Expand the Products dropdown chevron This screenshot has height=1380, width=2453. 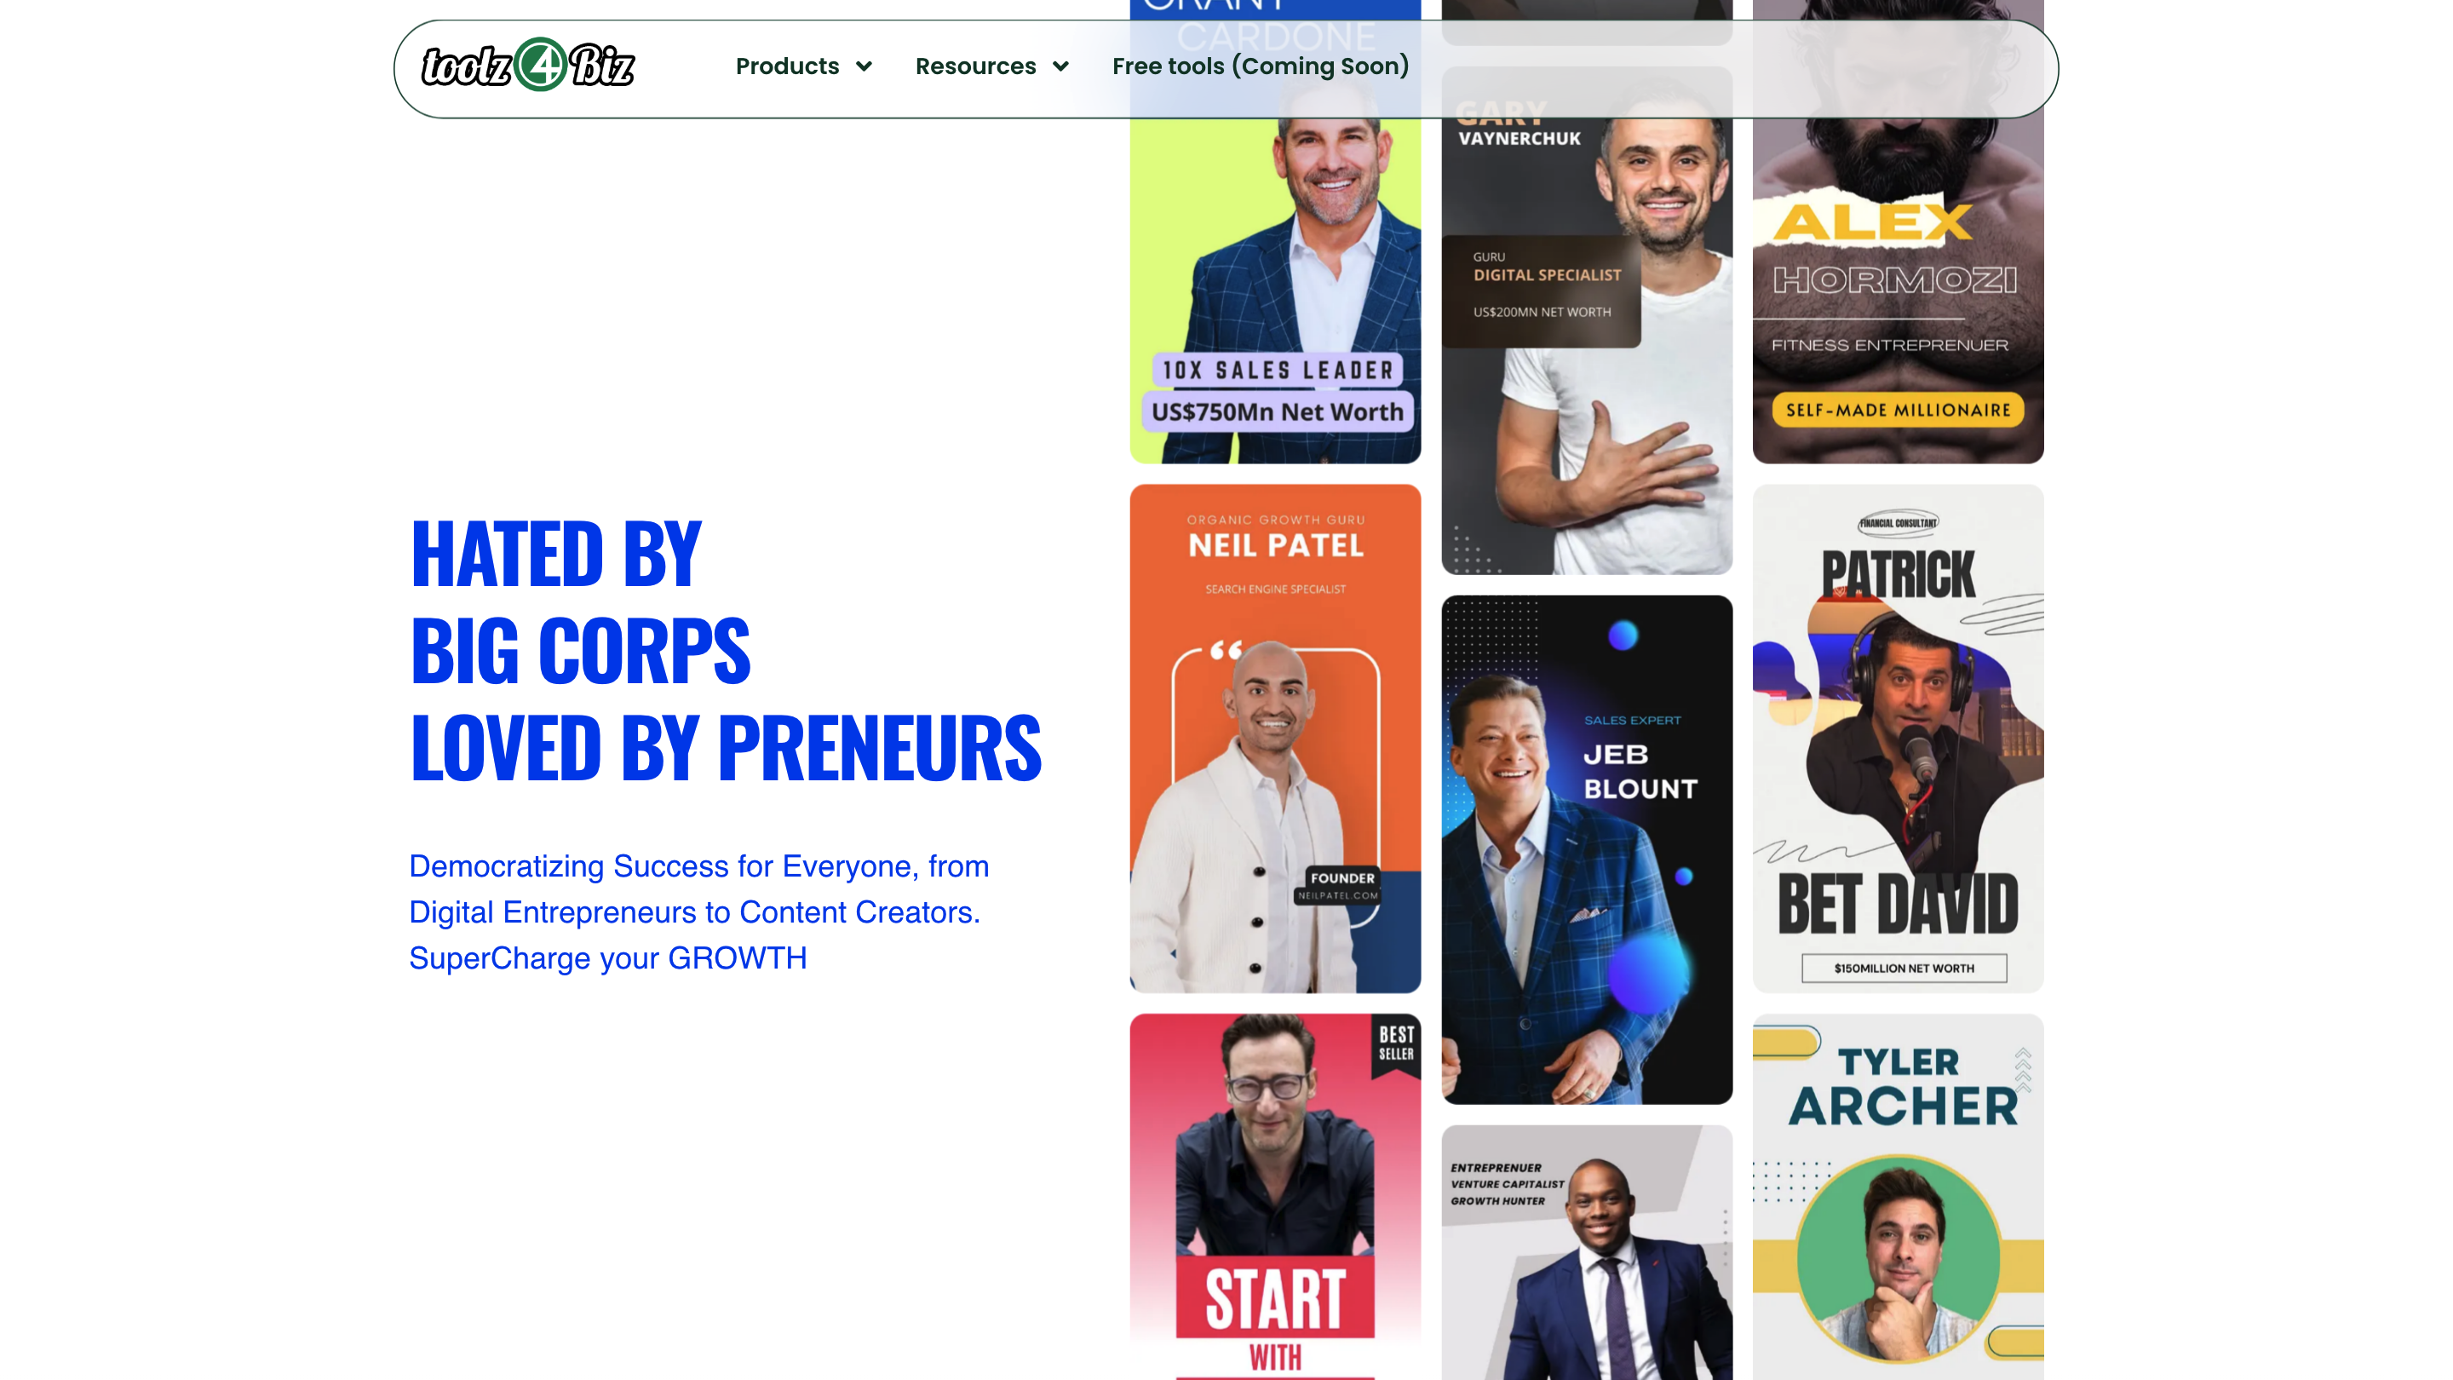coord(865,66)
